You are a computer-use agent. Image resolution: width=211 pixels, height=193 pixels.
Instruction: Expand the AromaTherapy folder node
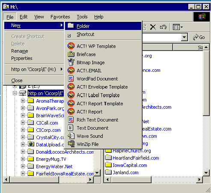coord(23,101)
